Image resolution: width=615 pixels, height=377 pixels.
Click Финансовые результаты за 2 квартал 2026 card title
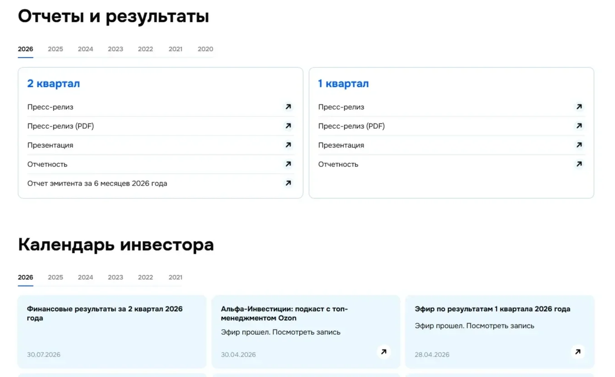[x=105, y=313]
